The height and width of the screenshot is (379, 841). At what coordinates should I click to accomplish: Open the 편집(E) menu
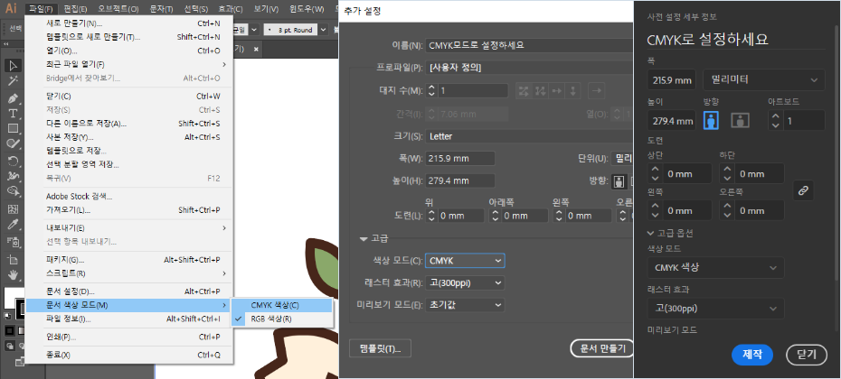pos(75,8)
